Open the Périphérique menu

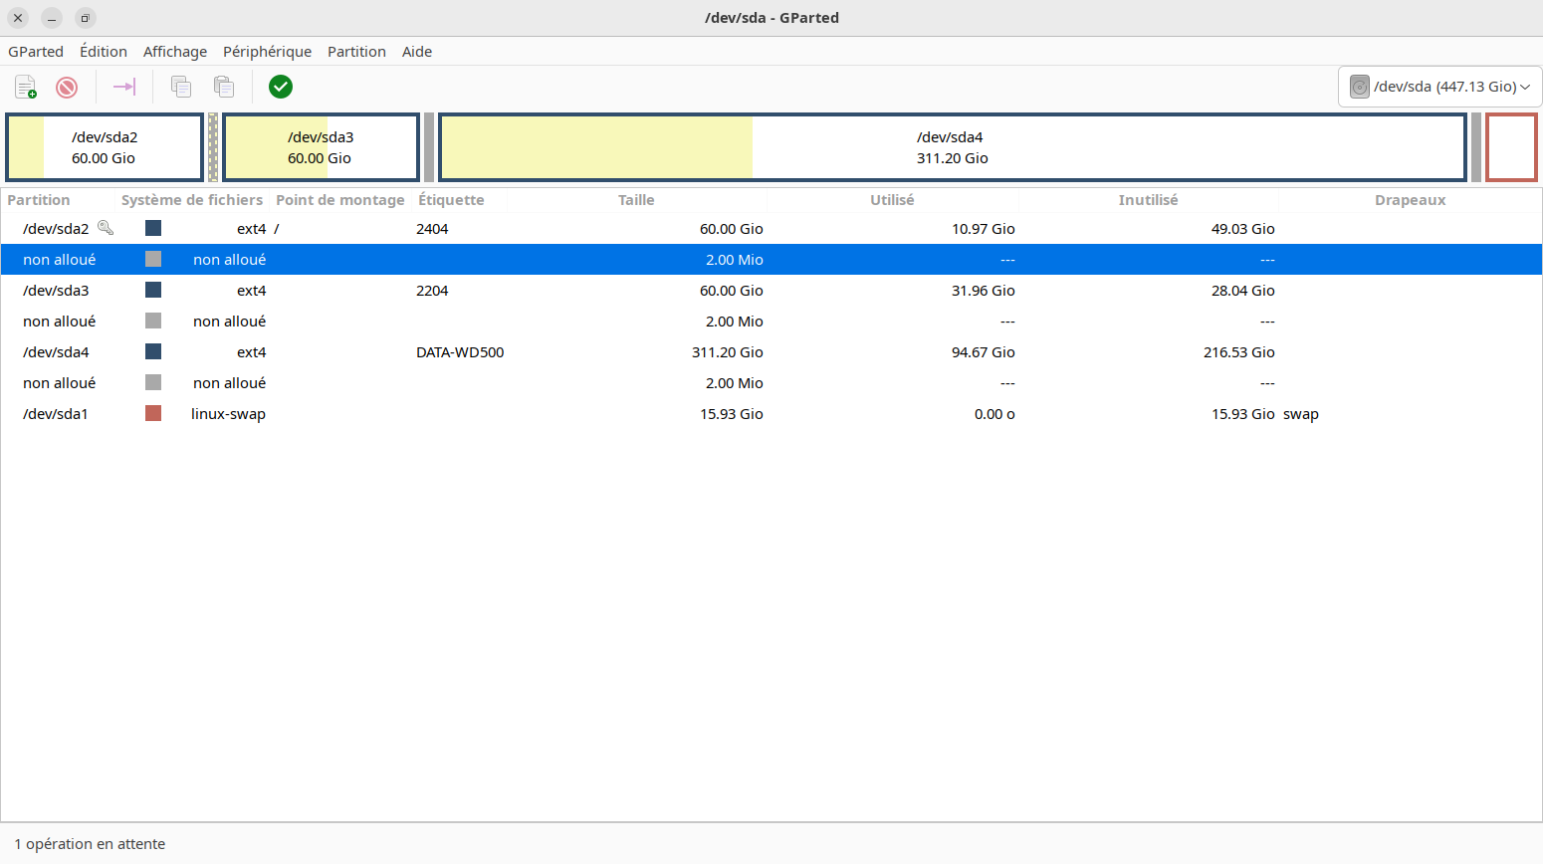coord(267,52)
